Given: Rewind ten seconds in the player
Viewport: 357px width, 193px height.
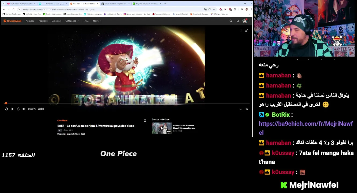Looking at the screenshot, I should tap(6, 109).
